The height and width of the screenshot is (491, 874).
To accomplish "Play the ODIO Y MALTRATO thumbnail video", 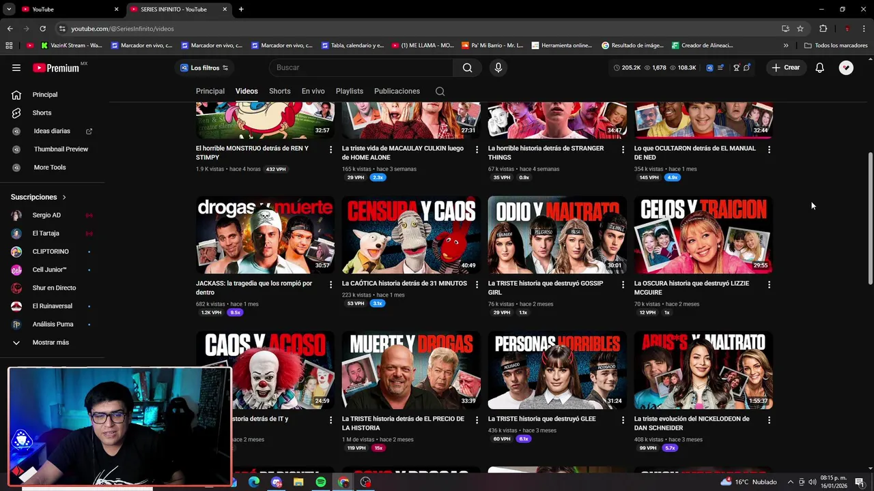I will click(x=557, y=235).
